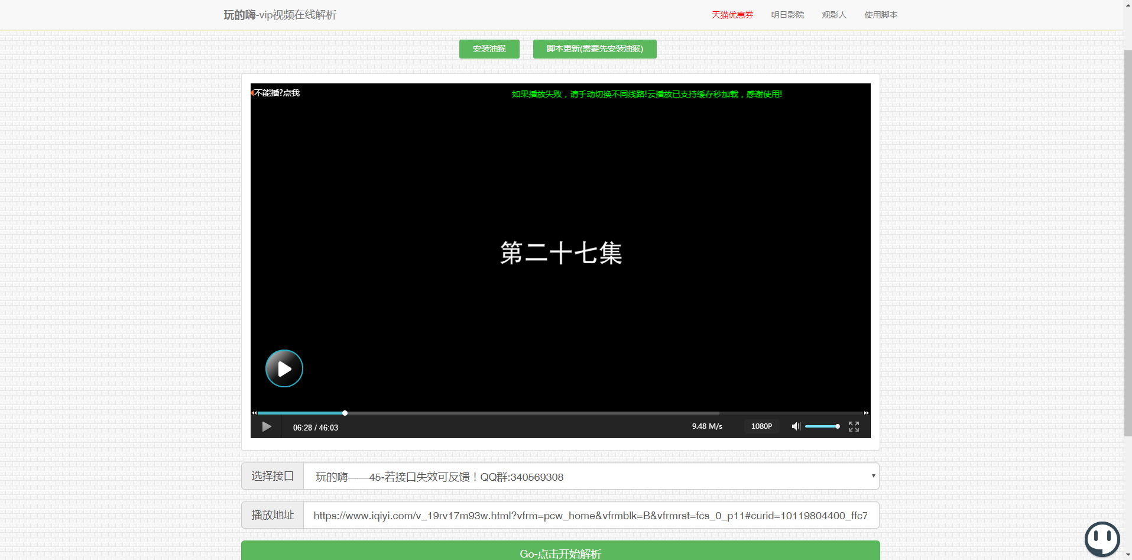The height and width of the screenshot is (560, 1132).
Task: Open the 使用脚本 nav link
Action: 881,15
